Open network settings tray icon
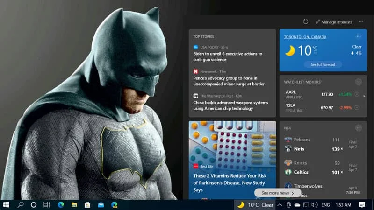Viewport: 374px width, 210px height. tap(306, 205)
